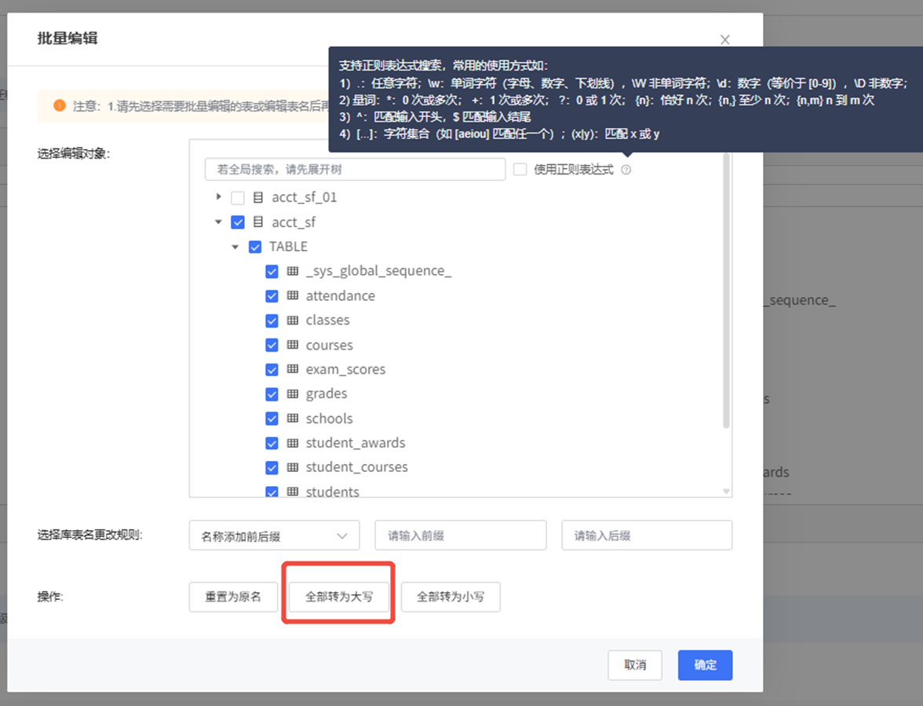Image resolution: width=923 pixels, height=706 pixels.
Task: Click the help icon beside 使用正则表达式
Action: (626, 170)
